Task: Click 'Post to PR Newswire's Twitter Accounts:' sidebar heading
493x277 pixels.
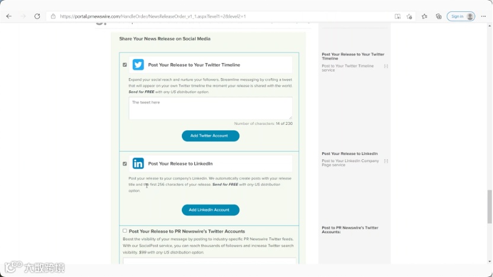Action: (350, 230)
